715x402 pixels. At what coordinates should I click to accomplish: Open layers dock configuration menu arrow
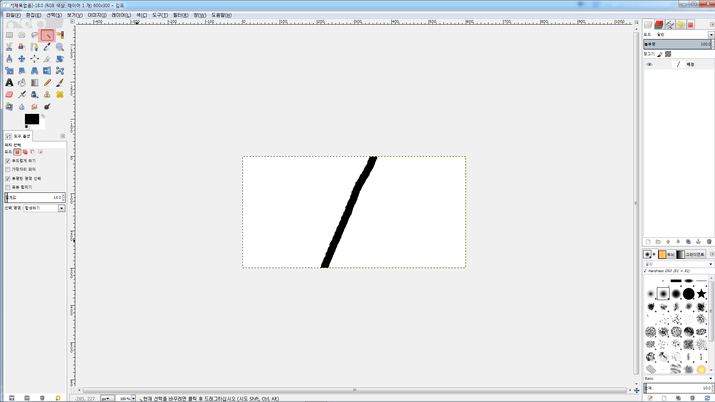712,25
